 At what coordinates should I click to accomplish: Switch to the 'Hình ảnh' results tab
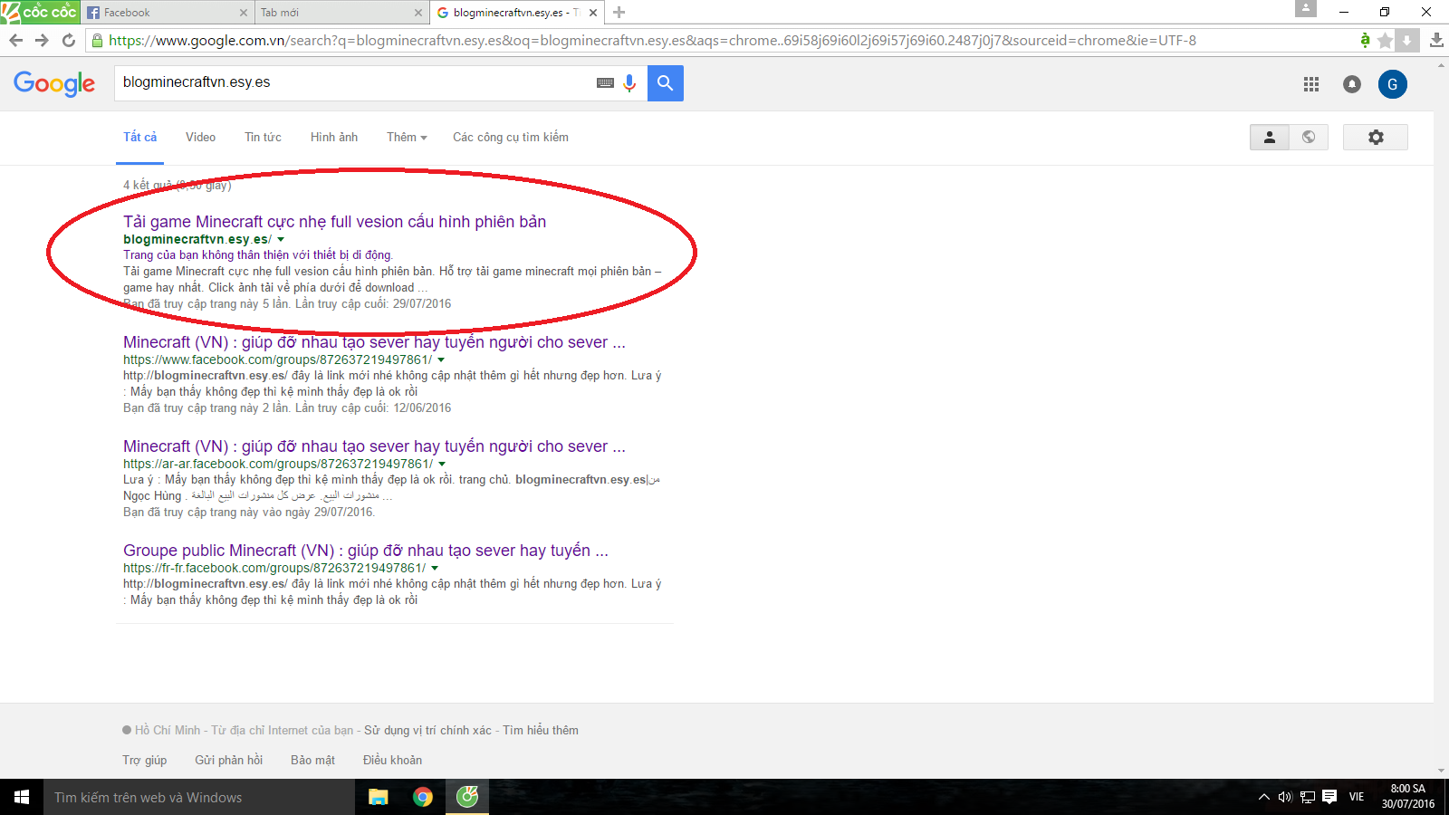pyautogui.click(x=334, y=137)
